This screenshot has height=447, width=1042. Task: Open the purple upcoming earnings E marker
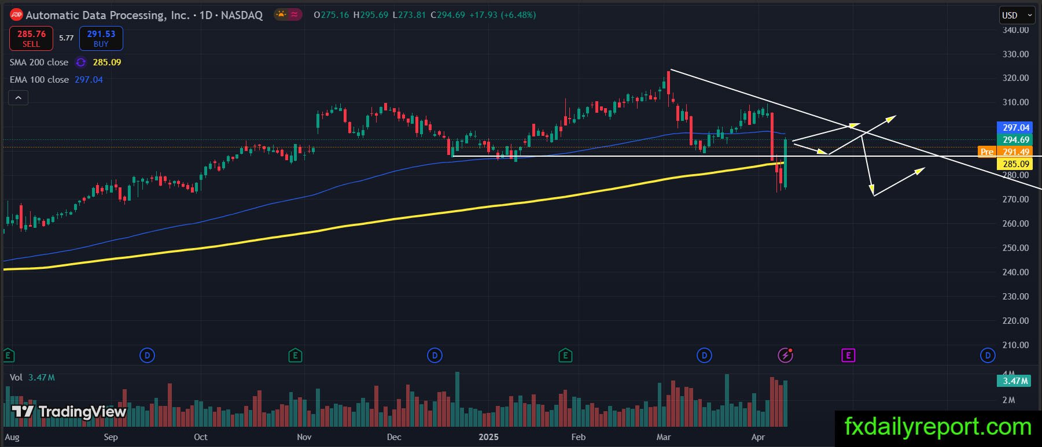click(x=848, y=355)
